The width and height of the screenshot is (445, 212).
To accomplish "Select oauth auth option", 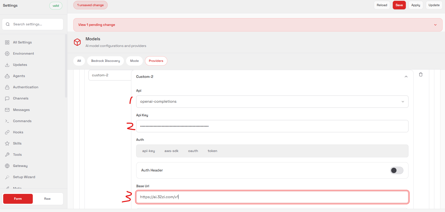I will click(x=193, y=151).
